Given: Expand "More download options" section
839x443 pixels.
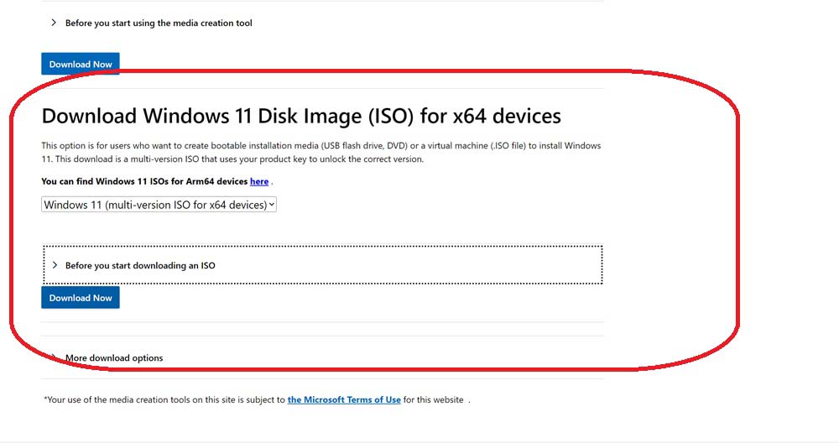Looking at the screenshot, I should 114,358.
